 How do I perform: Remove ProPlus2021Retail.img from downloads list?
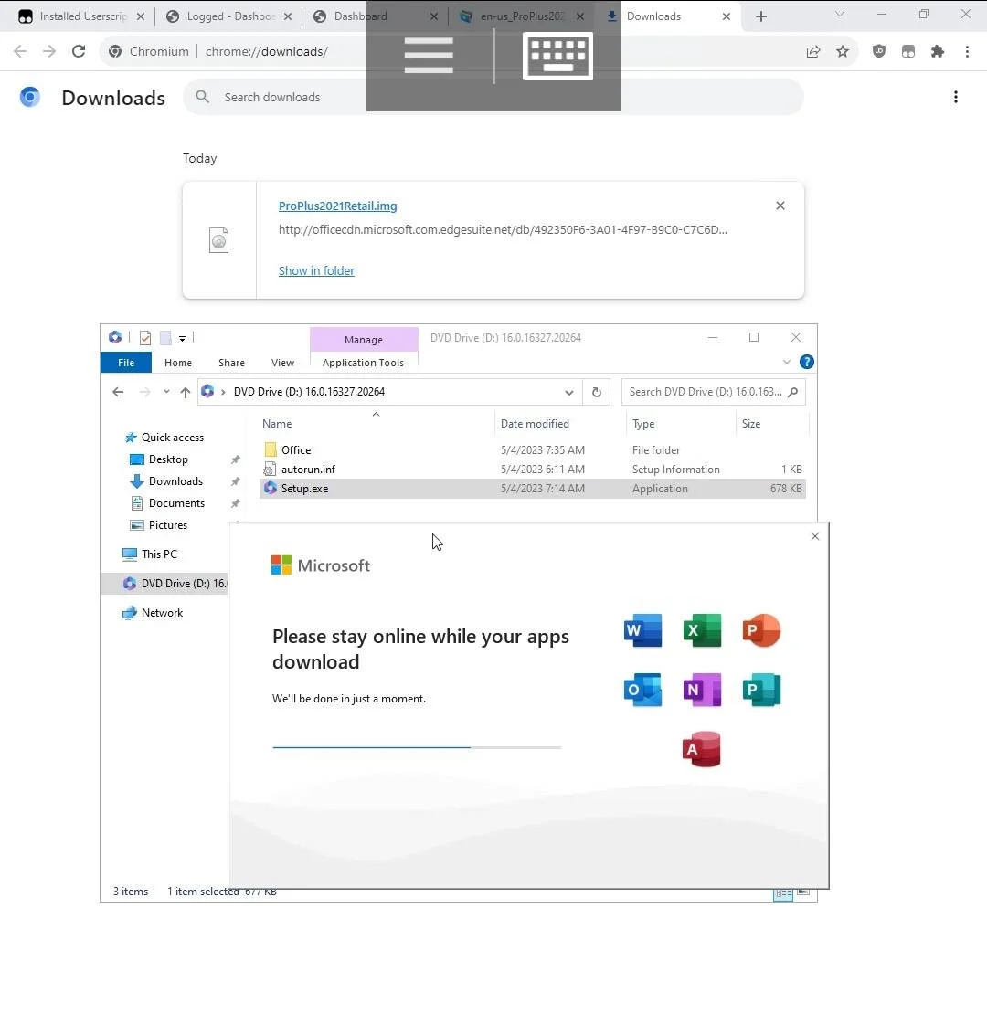[780, 206]
